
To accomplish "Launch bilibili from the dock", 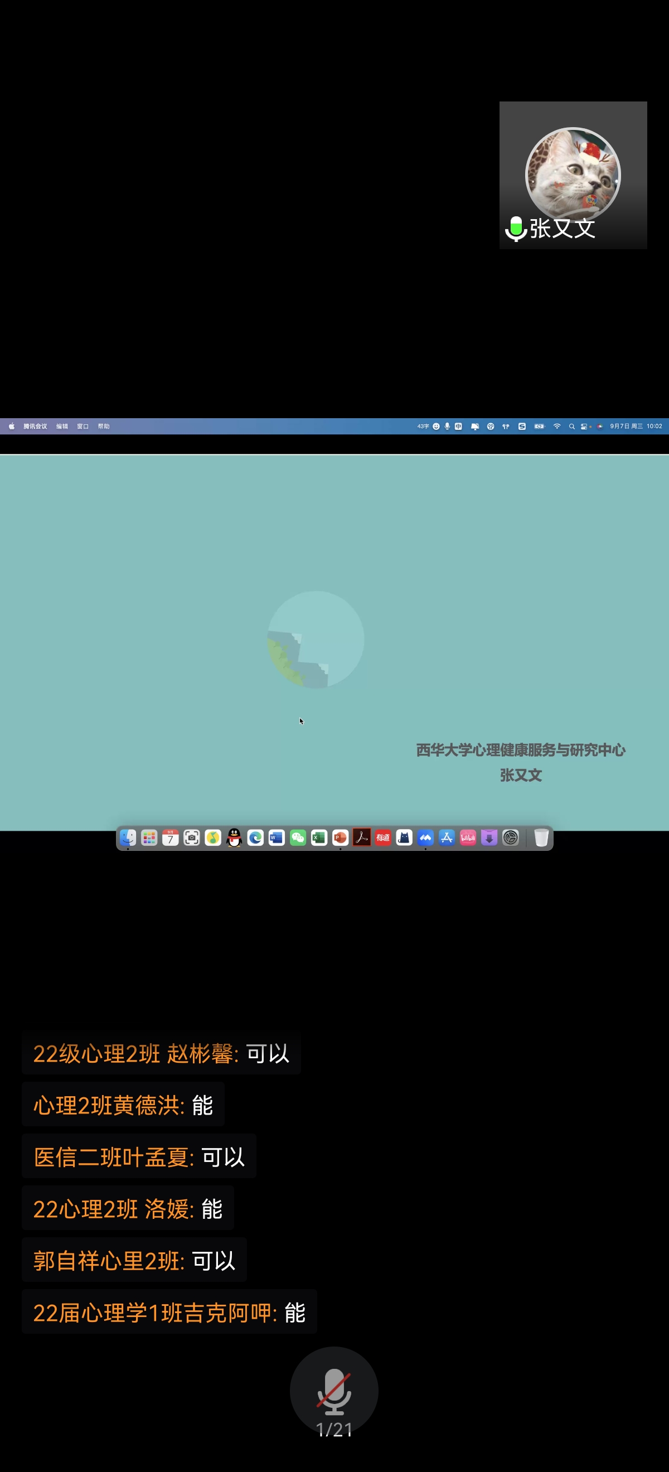I will pyautogui.click(x=468, y=837).
